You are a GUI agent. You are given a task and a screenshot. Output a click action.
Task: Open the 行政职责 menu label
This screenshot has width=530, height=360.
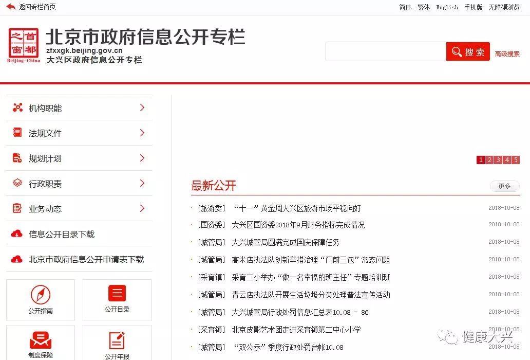(x=45, y=184)
